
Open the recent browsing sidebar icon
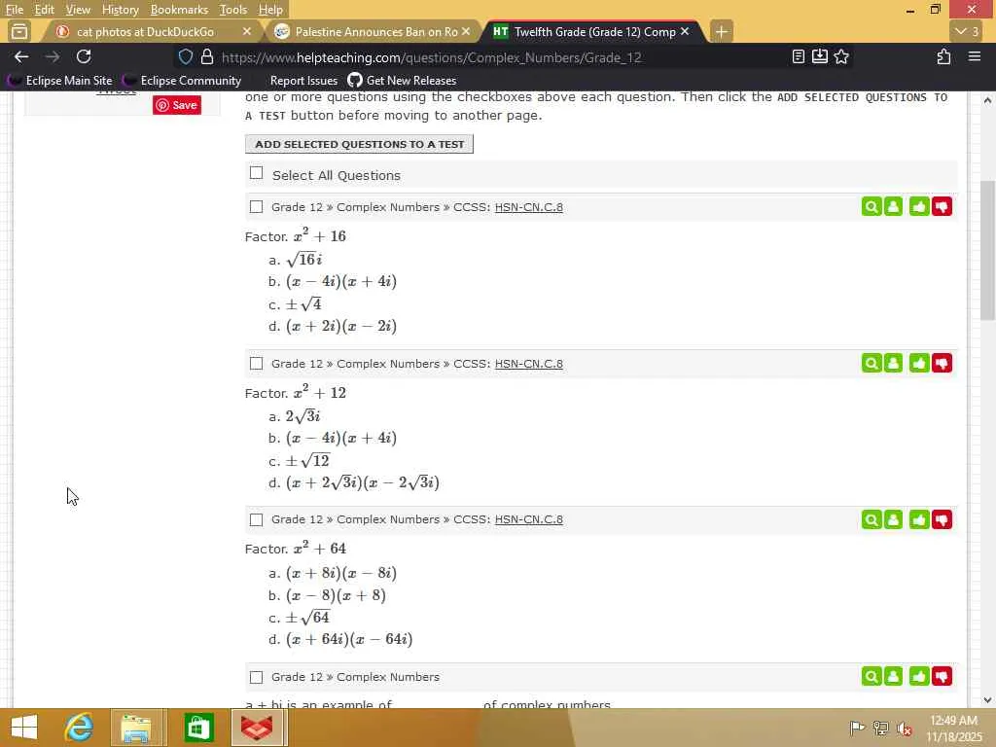point(19,31)
